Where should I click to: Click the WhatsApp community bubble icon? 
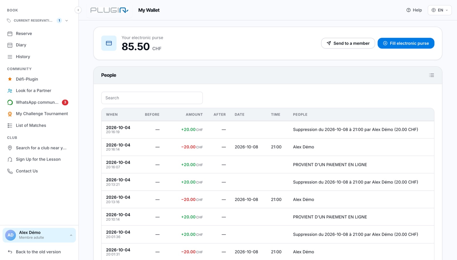pos(10,102)
